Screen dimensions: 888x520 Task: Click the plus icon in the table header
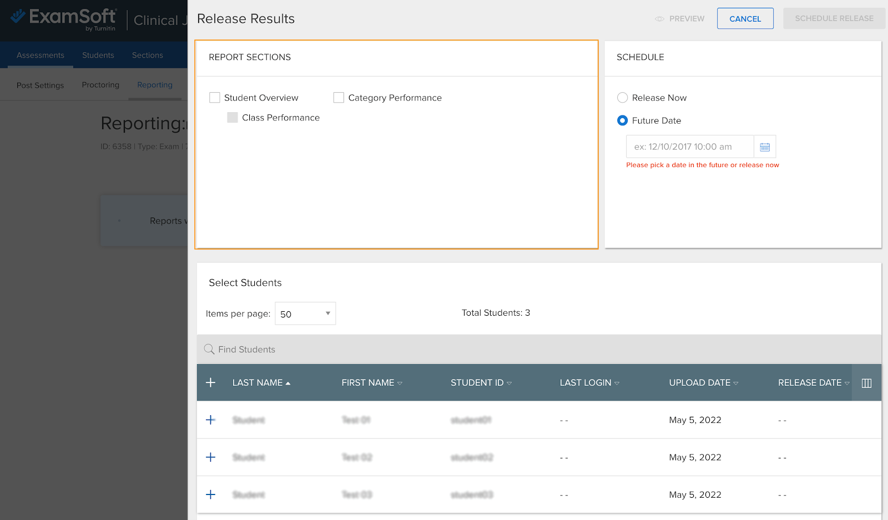[211, 382]
